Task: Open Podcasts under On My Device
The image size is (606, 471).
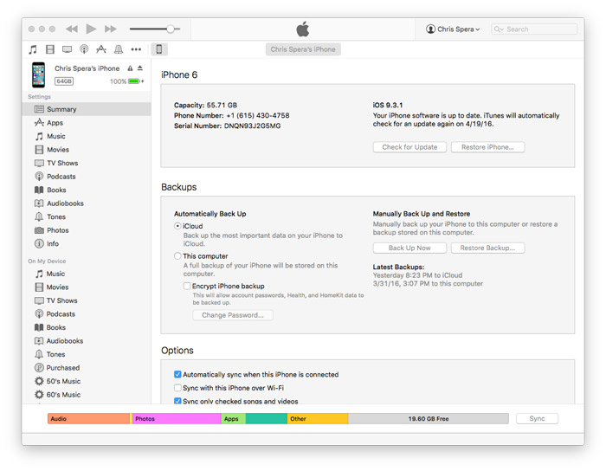Action: pos(87,314)
